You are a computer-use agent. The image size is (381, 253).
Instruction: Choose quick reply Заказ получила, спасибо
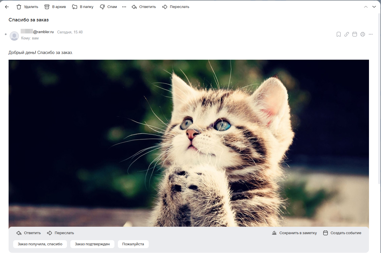(40, 244)
